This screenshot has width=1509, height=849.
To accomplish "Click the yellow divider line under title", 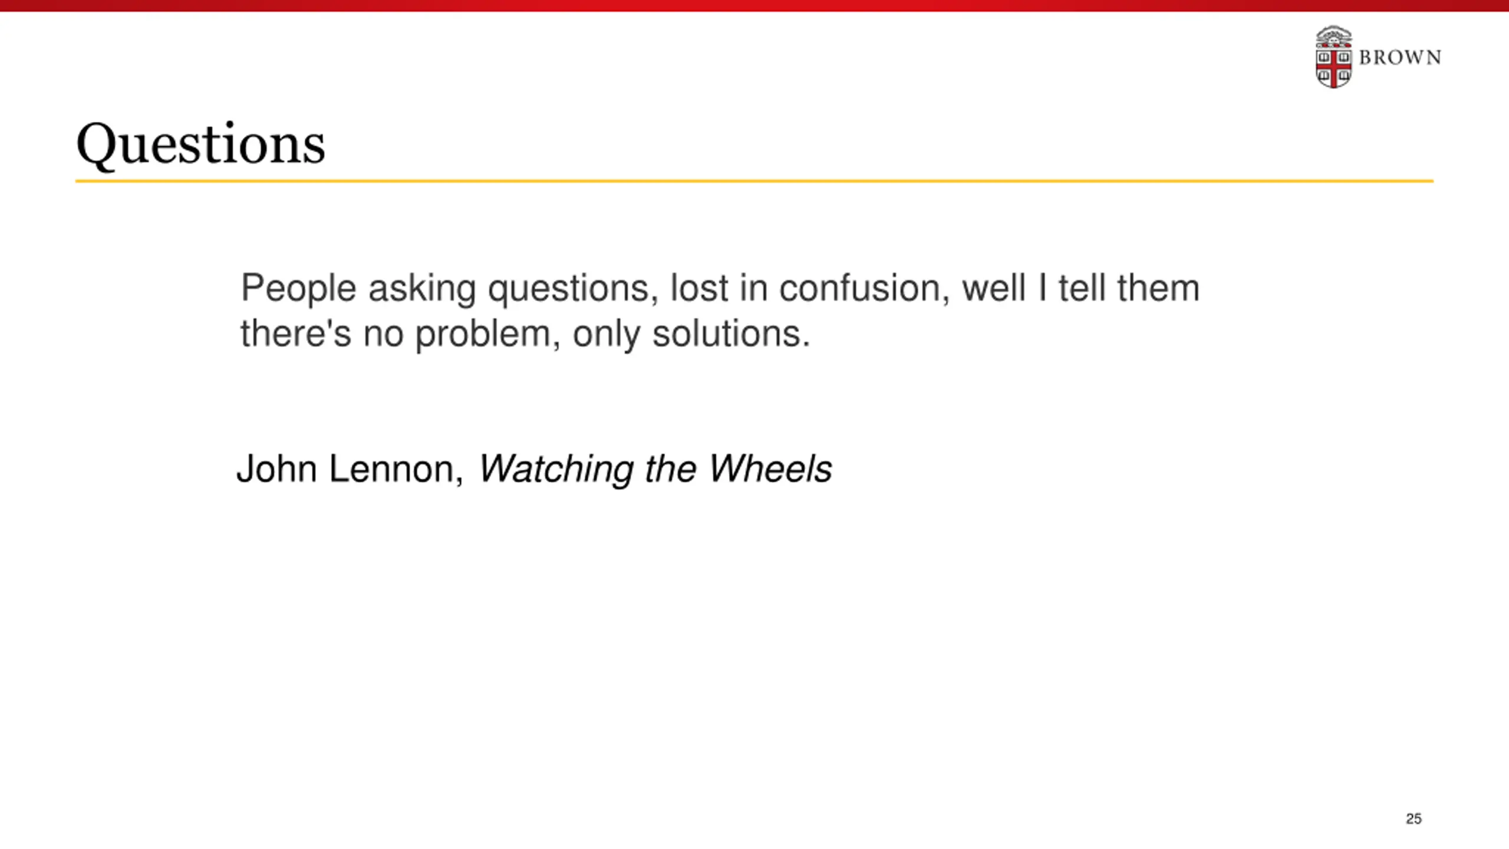I will pos(754,181).
